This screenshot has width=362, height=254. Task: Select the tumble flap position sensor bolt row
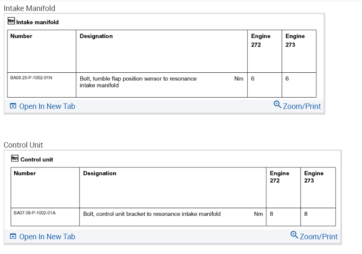pyautogui.click(x=138, y=82)
